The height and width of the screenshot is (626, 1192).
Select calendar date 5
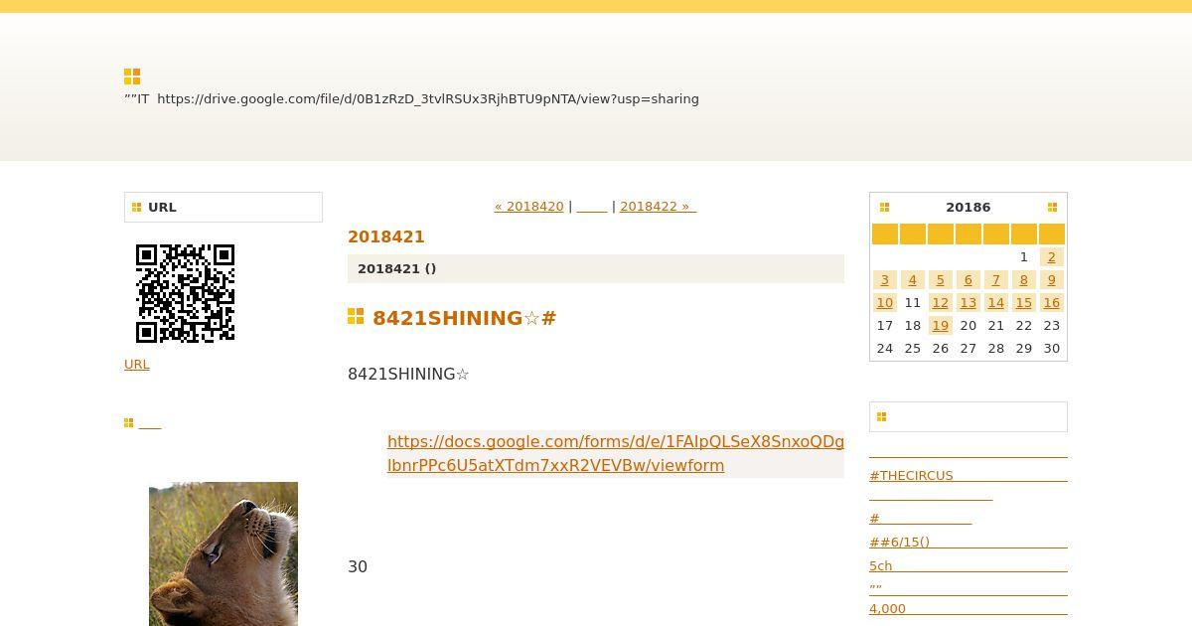pos(941,280)
